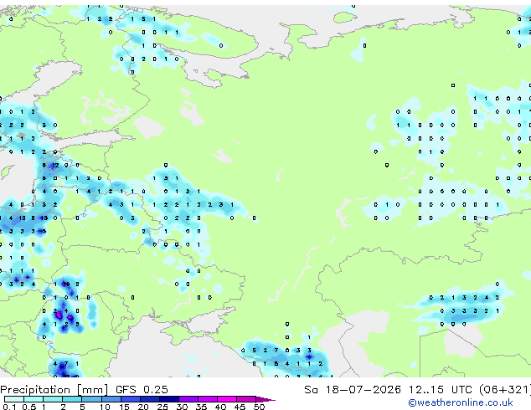Click the map value "12" near the Baltic coast

(55, 165)
